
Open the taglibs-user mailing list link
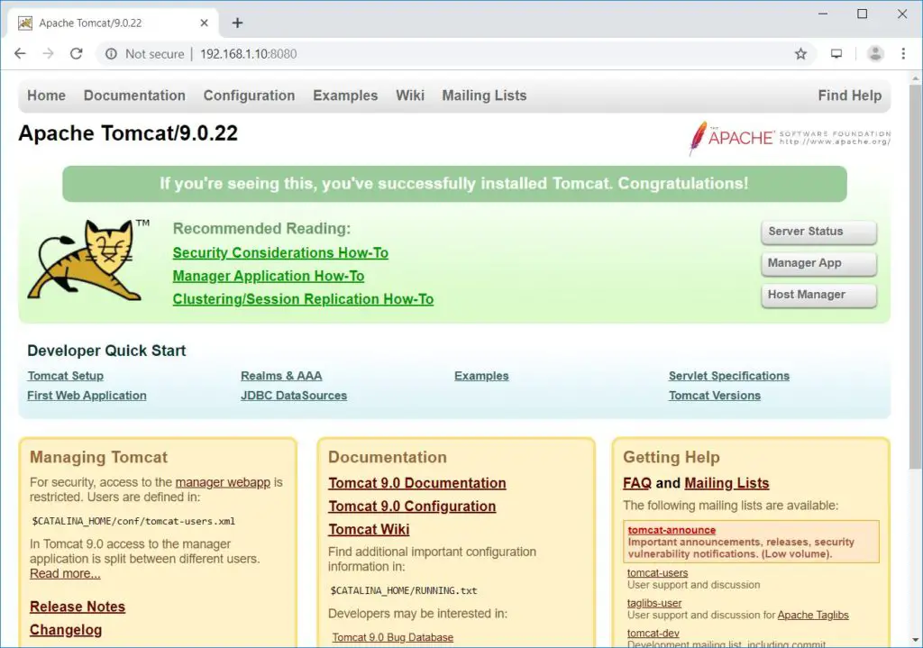pos(654,603)
